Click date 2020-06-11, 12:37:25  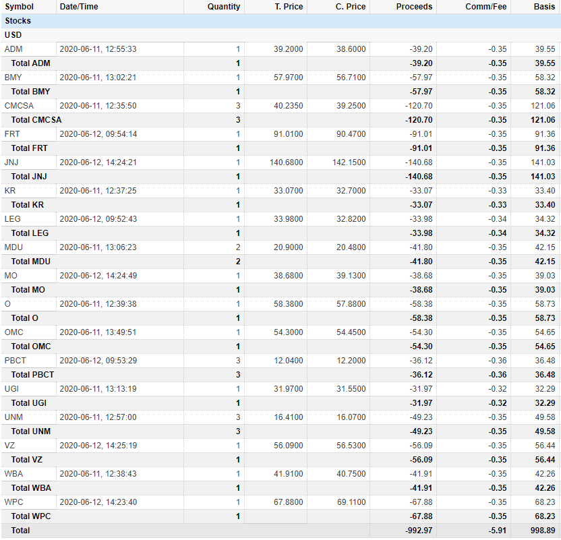click(98, 191)
